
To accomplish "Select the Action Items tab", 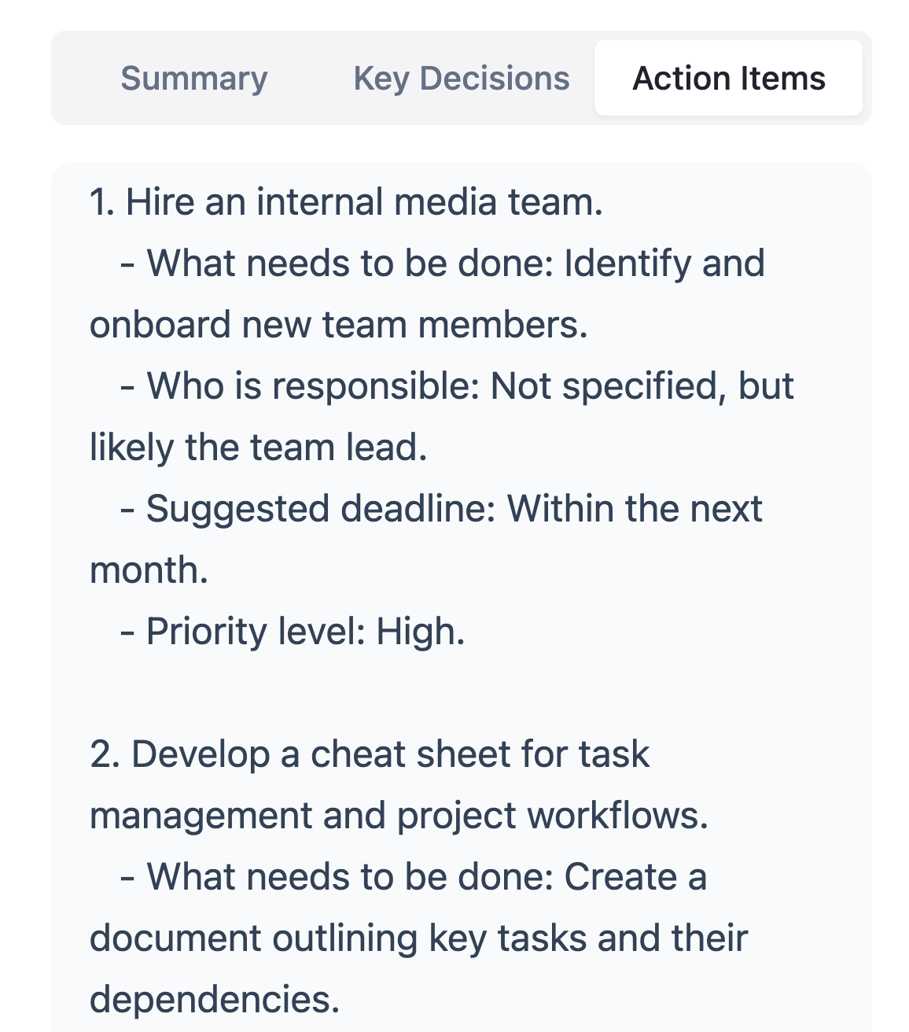I will point(728,79).
